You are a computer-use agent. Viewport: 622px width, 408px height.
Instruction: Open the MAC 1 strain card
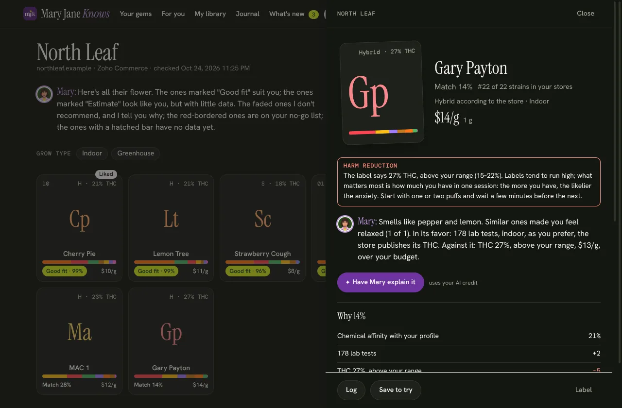79,341
